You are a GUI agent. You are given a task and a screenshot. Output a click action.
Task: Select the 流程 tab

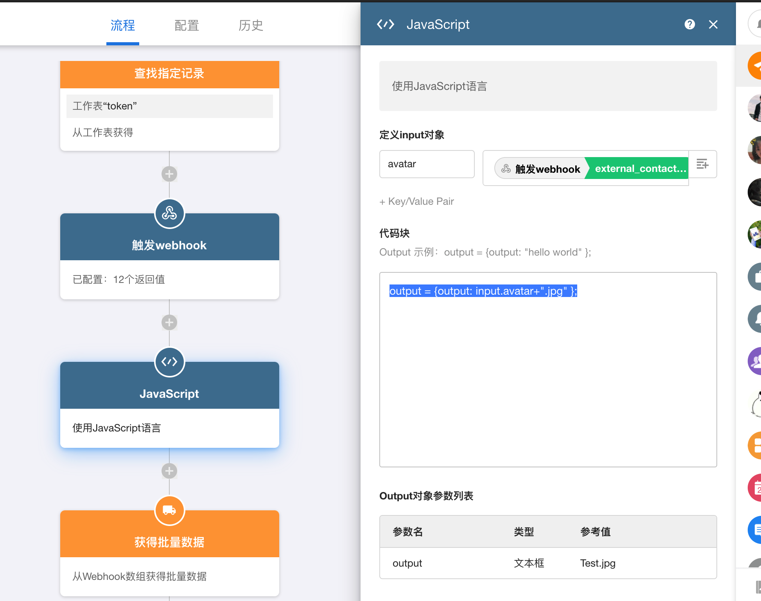point(122,26)
